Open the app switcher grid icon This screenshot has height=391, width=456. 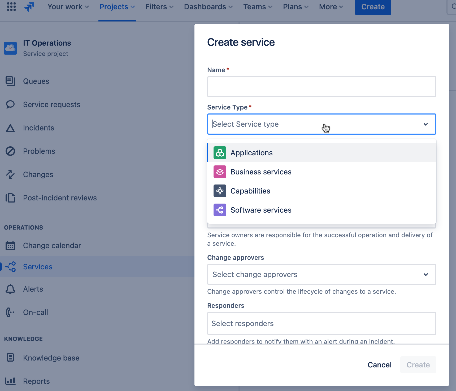click(x=11, y=7)
